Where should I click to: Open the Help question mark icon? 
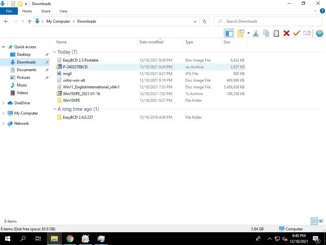[322, 11]
